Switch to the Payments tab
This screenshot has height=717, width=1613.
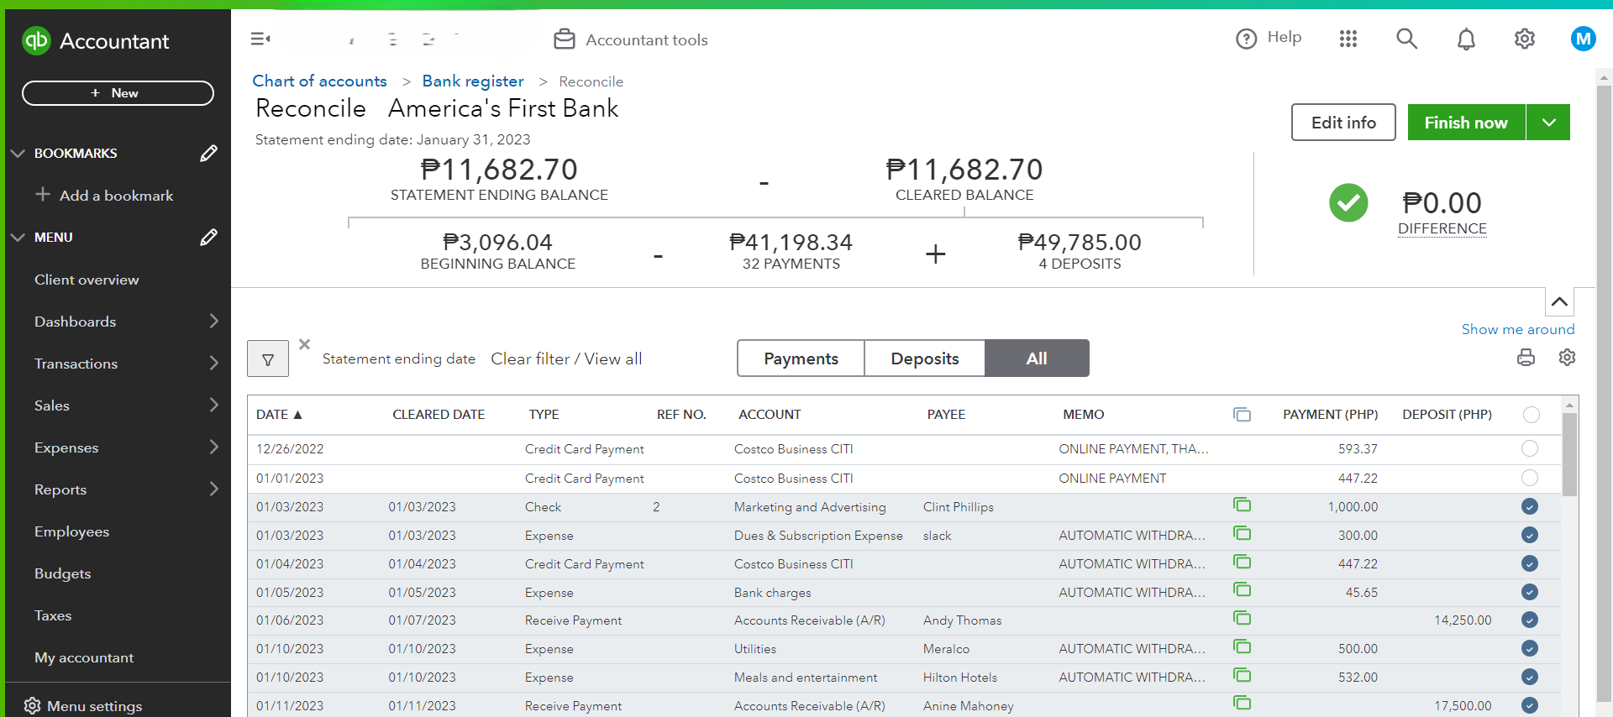801,358
